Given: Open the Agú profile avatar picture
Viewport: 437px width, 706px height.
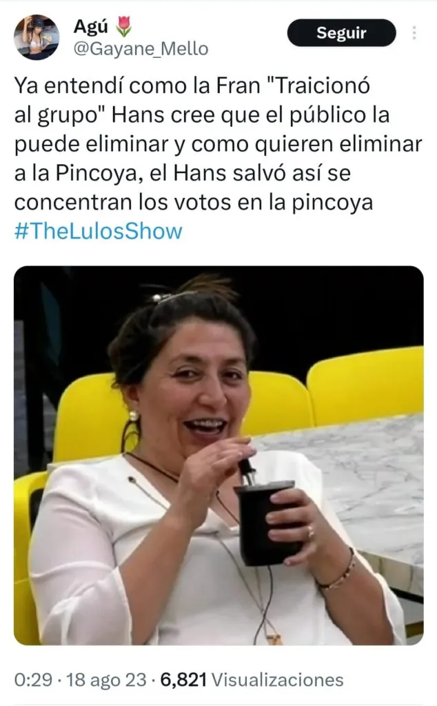Looking at the screenshot, I should 37,37.
